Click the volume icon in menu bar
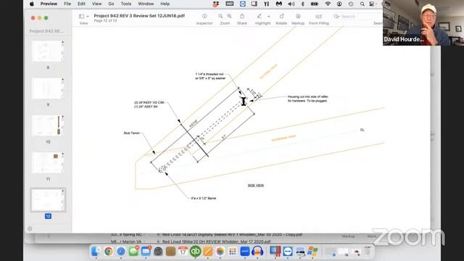464x261 pixels. coord(291,4)
